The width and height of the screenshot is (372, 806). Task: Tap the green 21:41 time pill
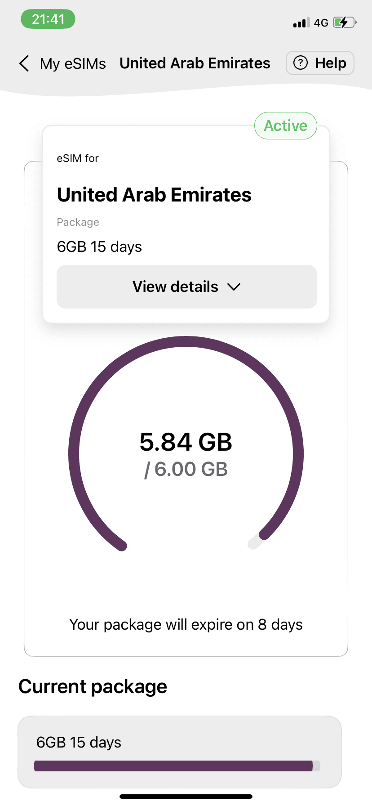tap(48, 19)
